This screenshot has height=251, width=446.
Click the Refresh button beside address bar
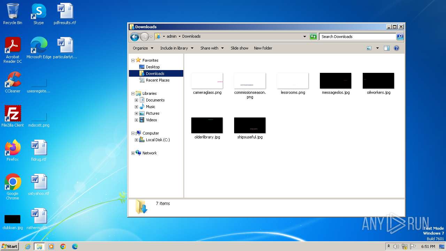click(313, 36)
